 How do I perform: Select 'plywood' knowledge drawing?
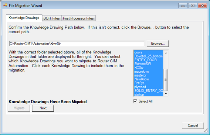(149, 87)
